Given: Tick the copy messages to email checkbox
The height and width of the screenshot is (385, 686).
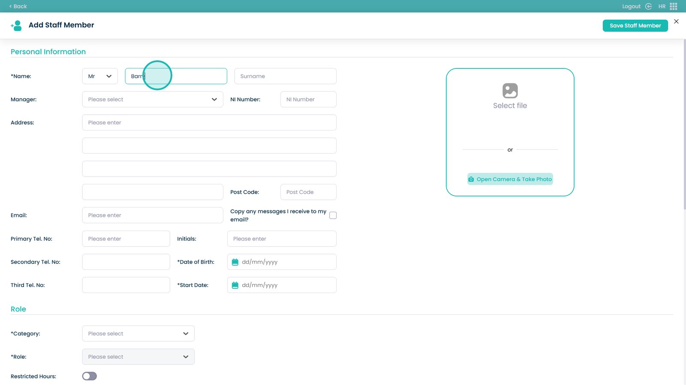Looking at the screenshot, I should pos(333,216).
